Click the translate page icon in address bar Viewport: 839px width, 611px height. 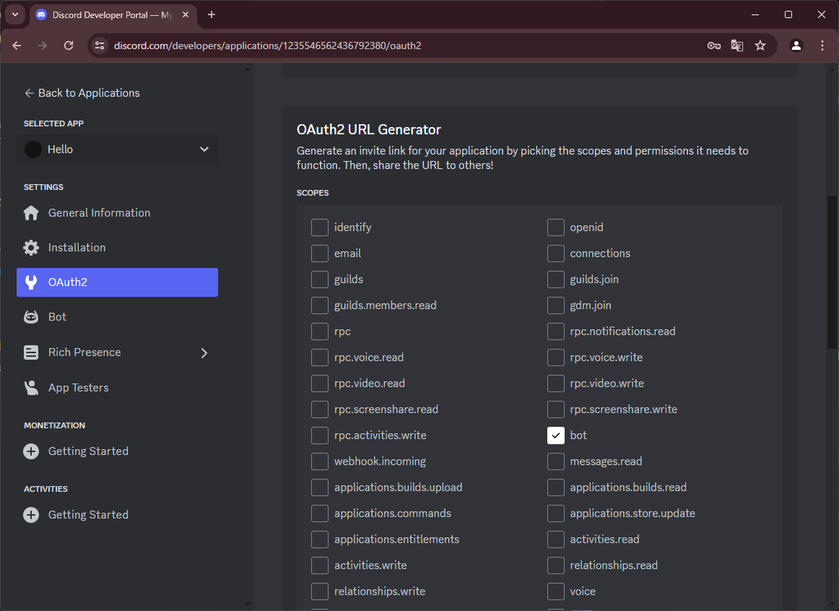click(736, 45)
